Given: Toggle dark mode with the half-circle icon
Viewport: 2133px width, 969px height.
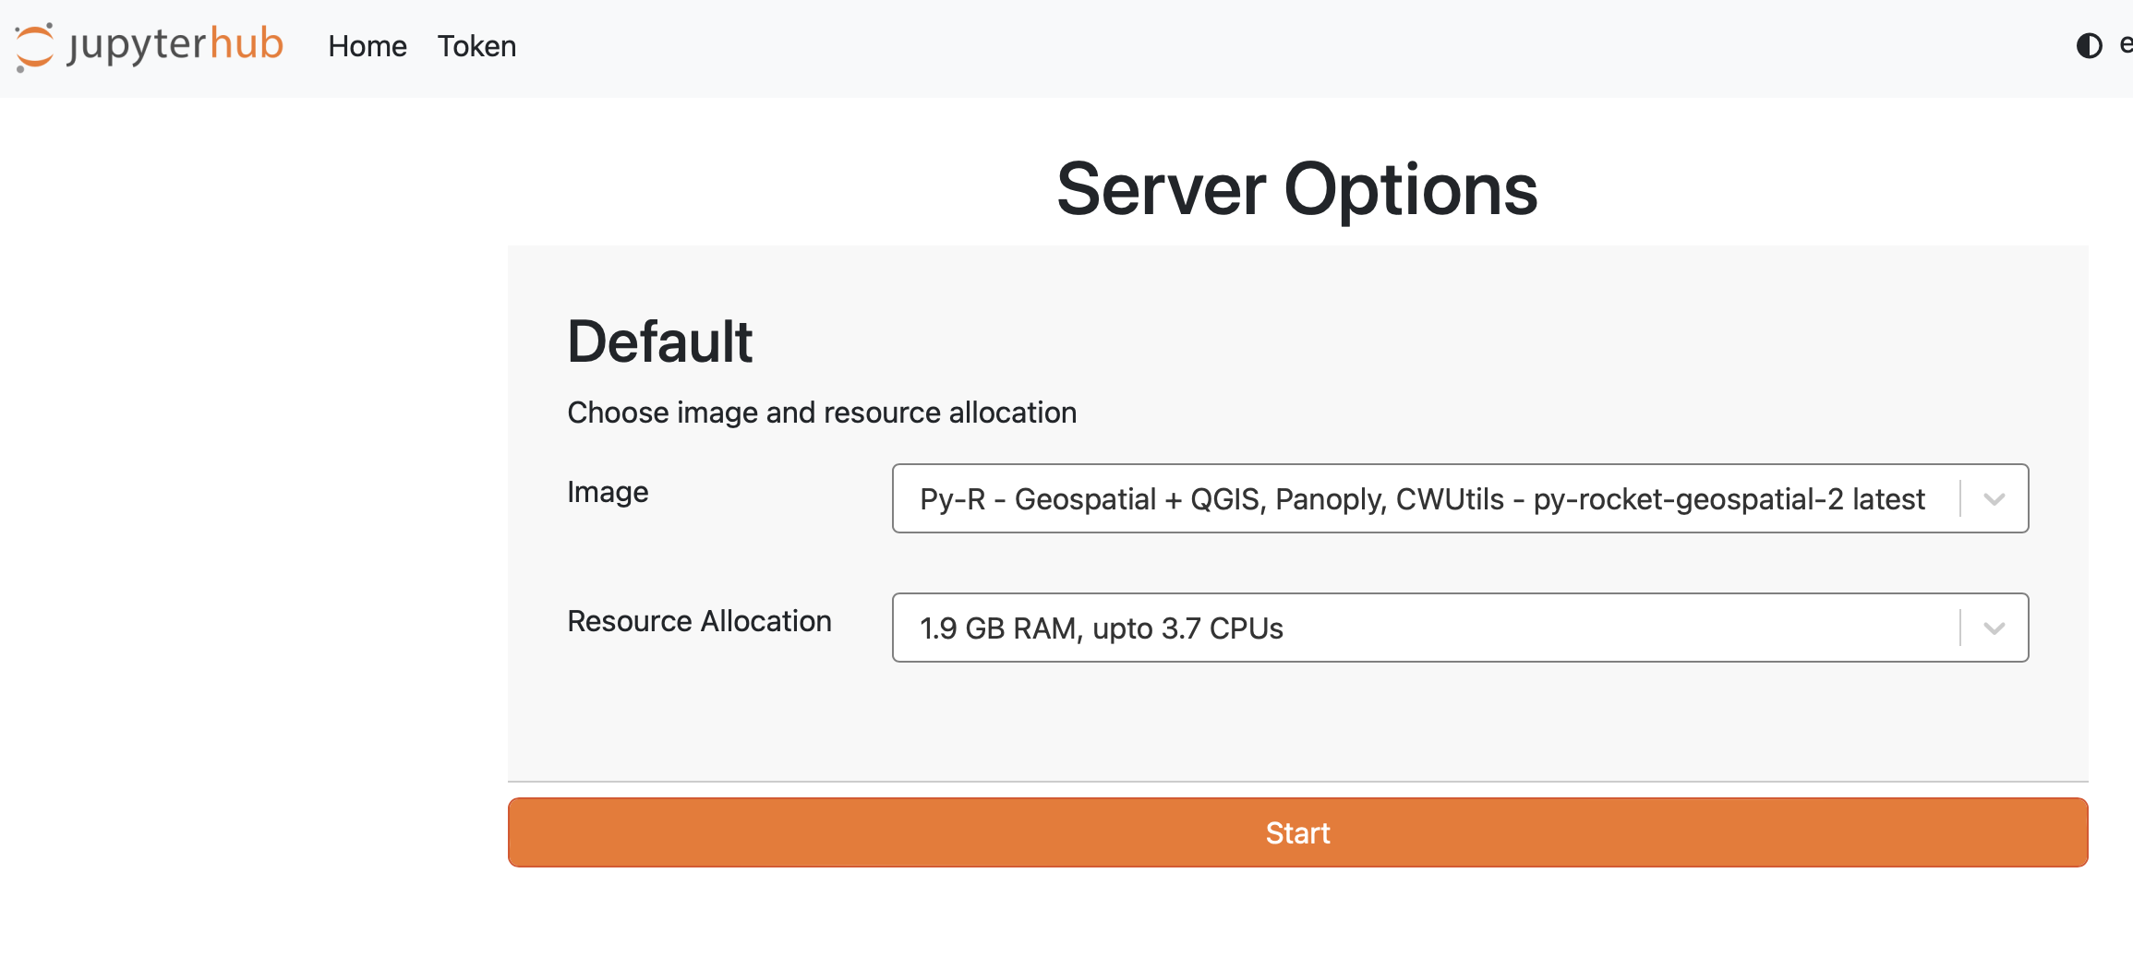Looking at the screenshot, I should pyautogui.click(x=2089, y=45).
